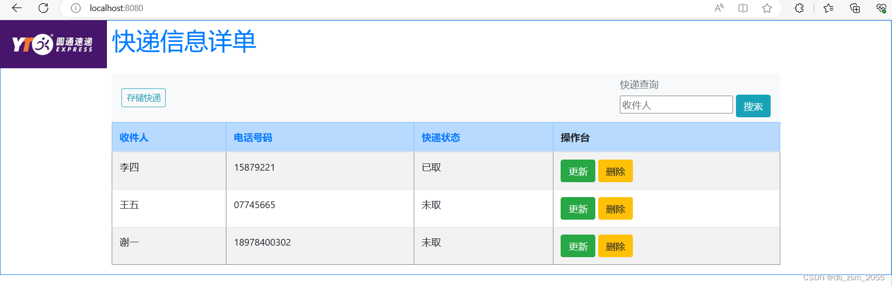Select phone number 07745665
The image size is (892, 286).
click(x=254, y=205)
